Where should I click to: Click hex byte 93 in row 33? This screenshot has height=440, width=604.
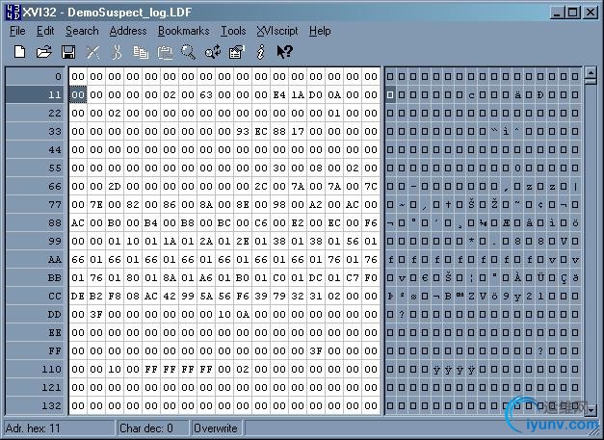(x=243, y=131)
